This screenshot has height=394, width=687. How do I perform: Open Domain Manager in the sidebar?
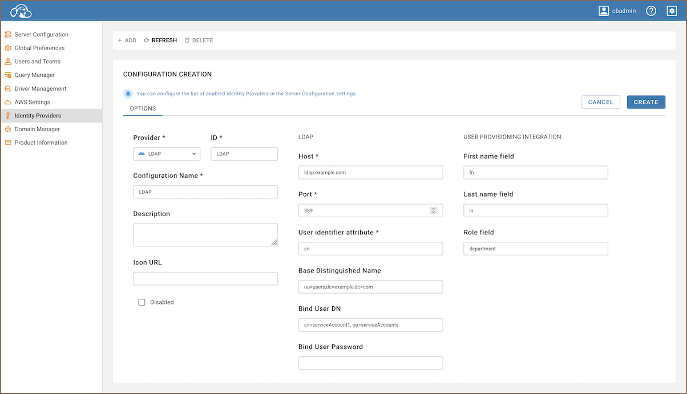pyautogui.click(x=37, y=129)
